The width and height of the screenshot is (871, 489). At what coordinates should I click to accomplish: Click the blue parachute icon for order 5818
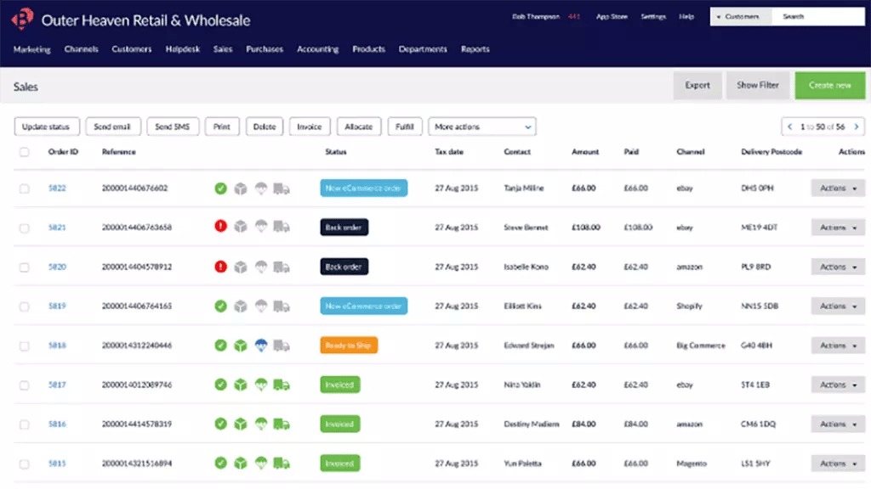[x=261, y=346]
